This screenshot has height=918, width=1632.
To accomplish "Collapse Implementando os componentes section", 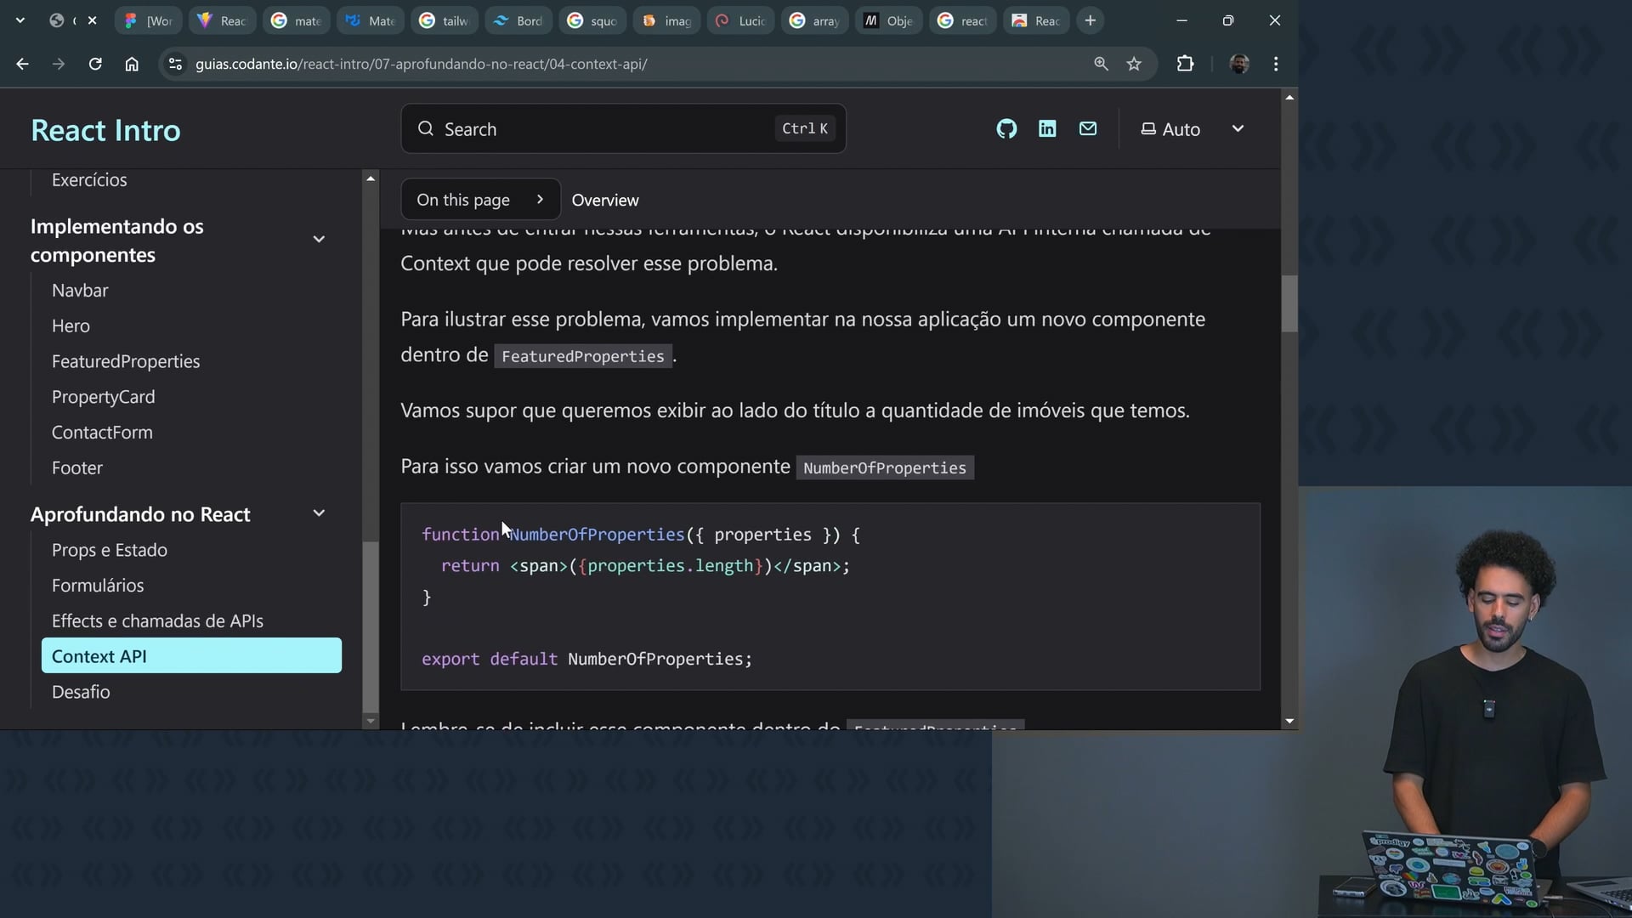I will (319, 240).
